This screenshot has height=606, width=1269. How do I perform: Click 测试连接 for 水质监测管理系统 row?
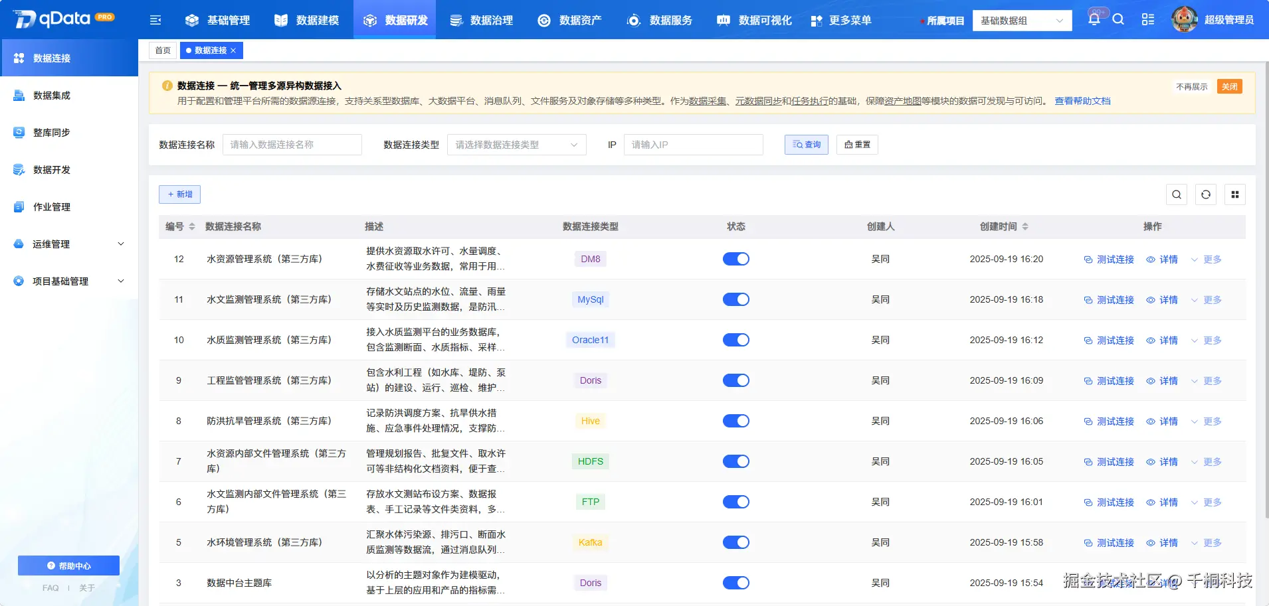(1109, 341)
